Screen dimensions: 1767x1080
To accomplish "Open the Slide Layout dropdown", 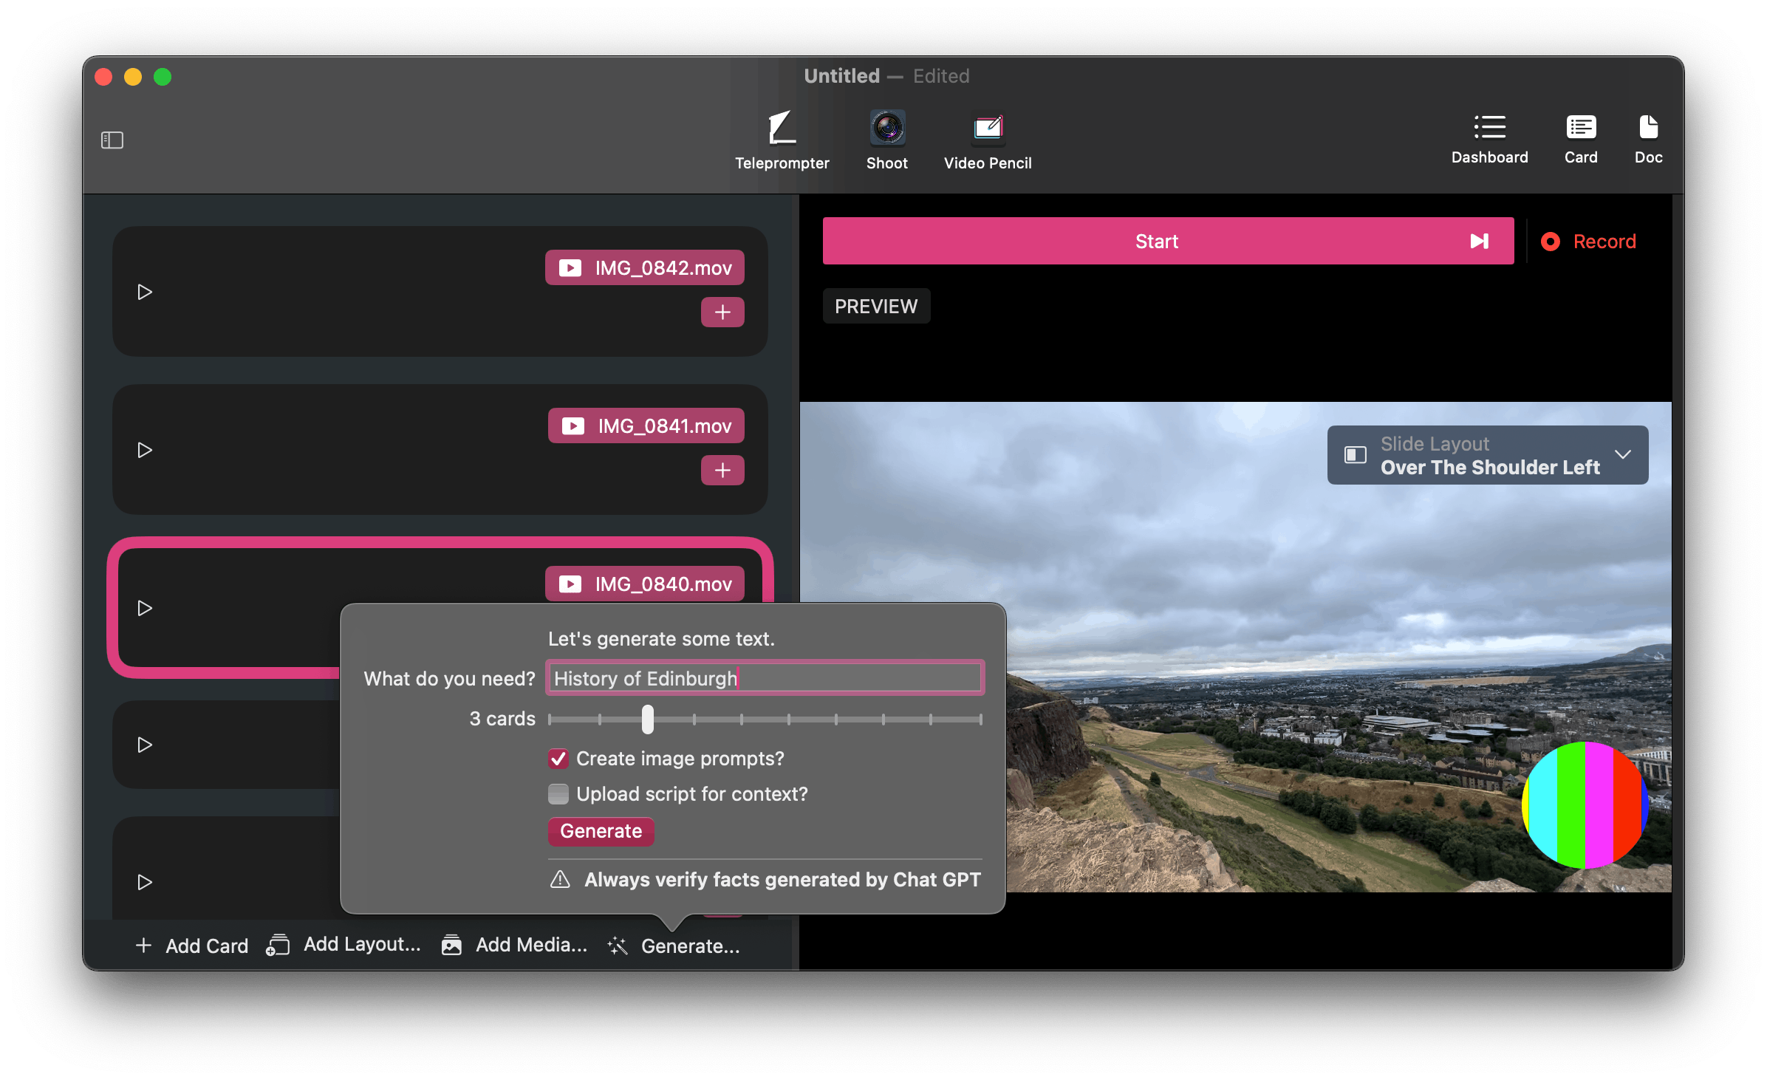I will 1487,455.
